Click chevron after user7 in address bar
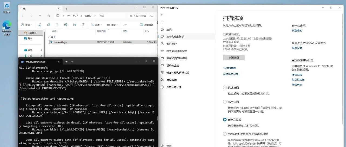Screen dimensions: 346x147 (x=95, y=16)
